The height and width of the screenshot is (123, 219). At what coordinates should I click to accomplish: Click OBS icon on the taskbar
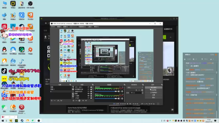click(x=39, y=121)
